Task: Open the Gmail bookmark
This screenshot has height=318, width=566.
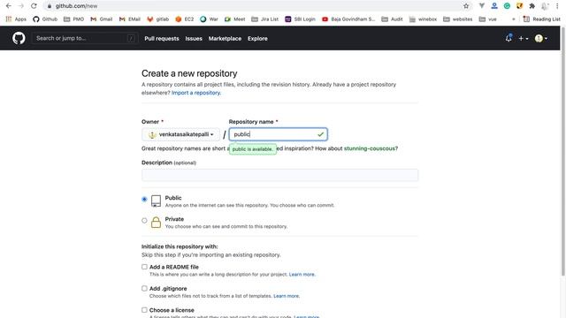Action: tap(102, 19)
